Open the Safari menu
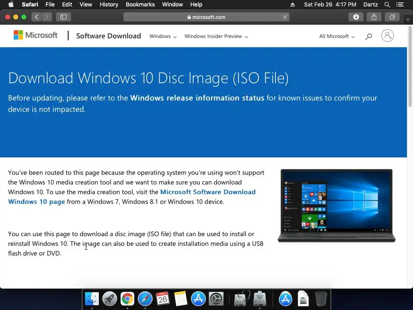The height and width of the screenshot is (310, 413). (30, 4)
